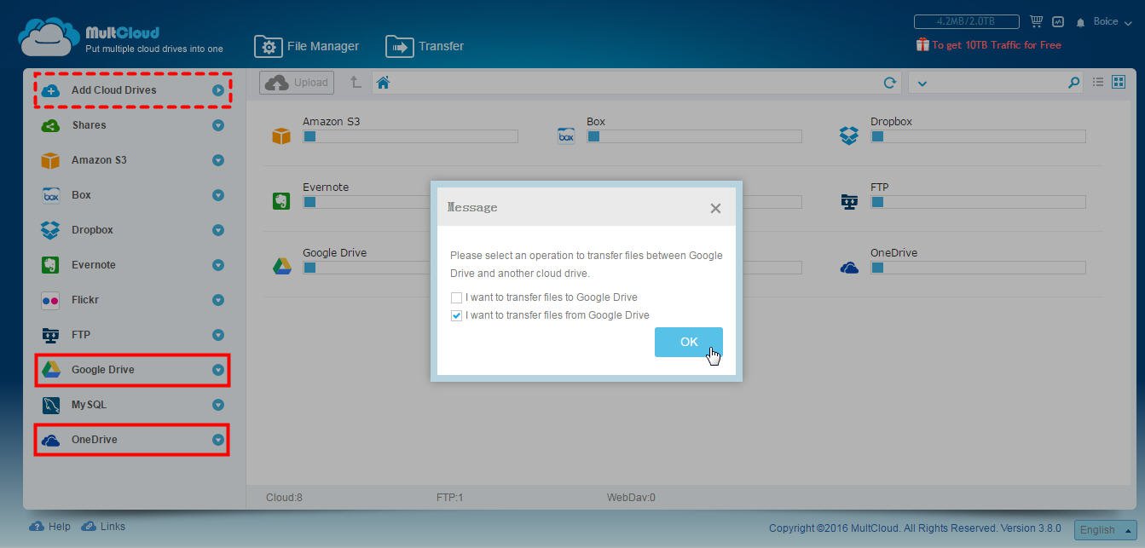Viewport: 1145px width, 548px height.
Task: Click the search input field
Action: point(998,83)
